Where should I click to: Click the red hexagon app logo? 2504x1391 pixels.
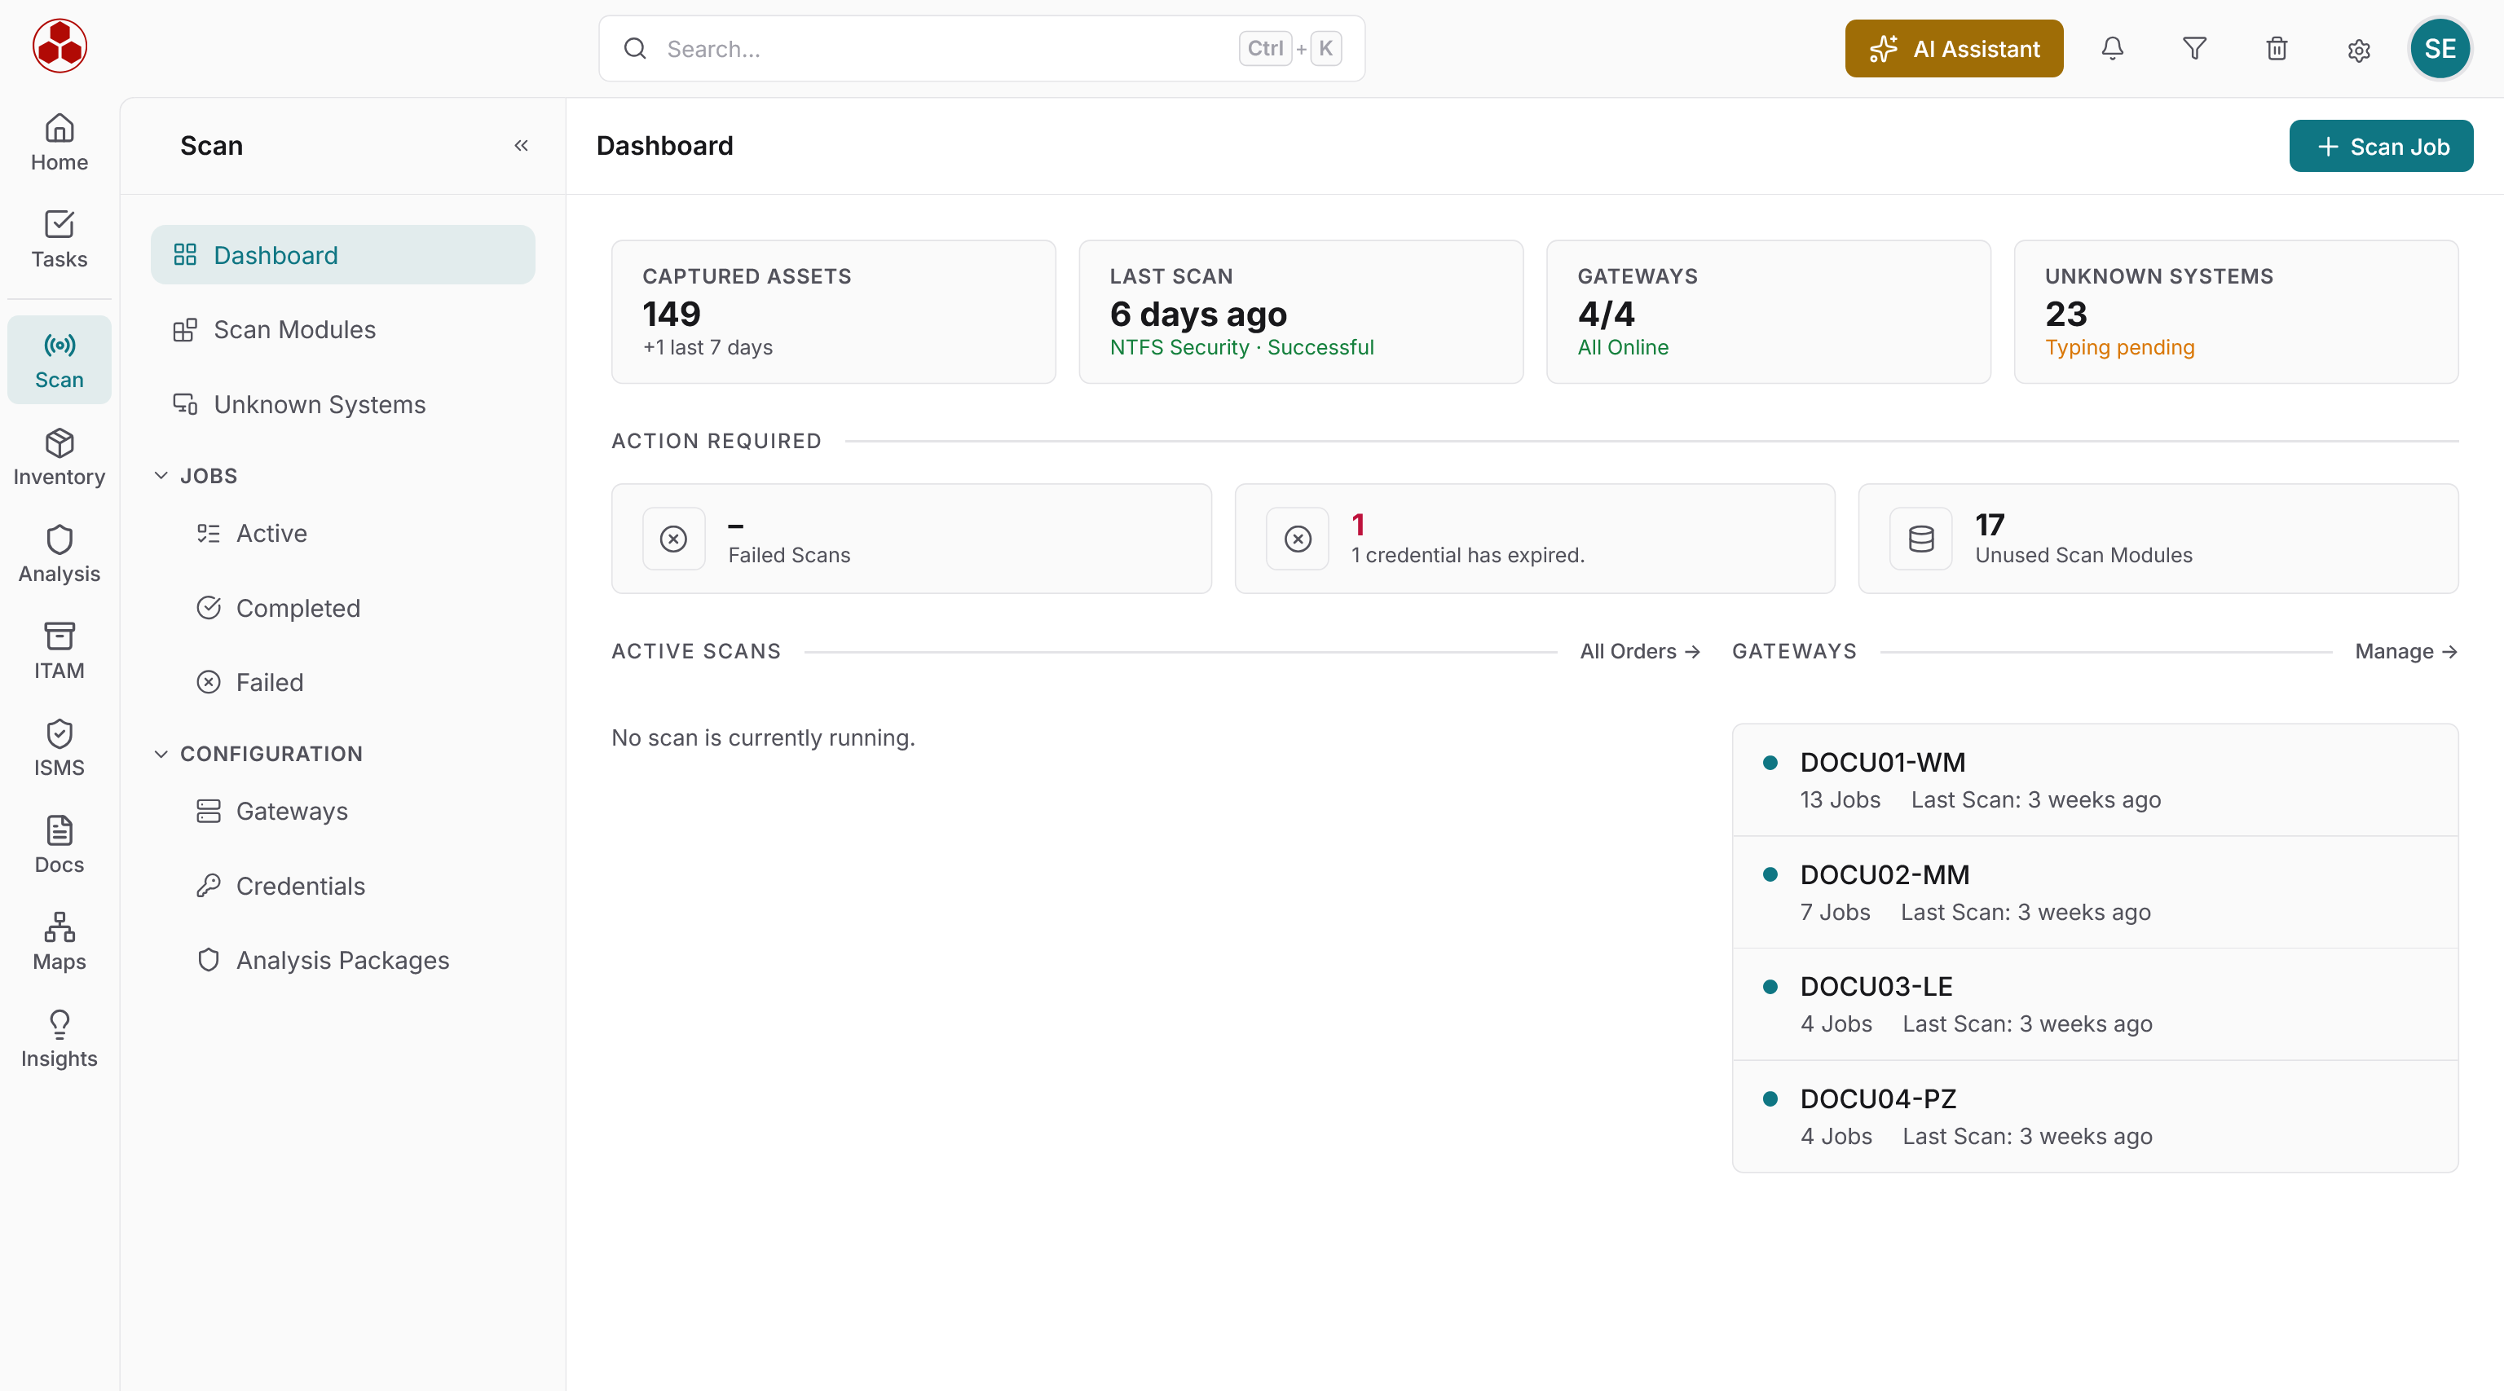click(x=60, y=46)
